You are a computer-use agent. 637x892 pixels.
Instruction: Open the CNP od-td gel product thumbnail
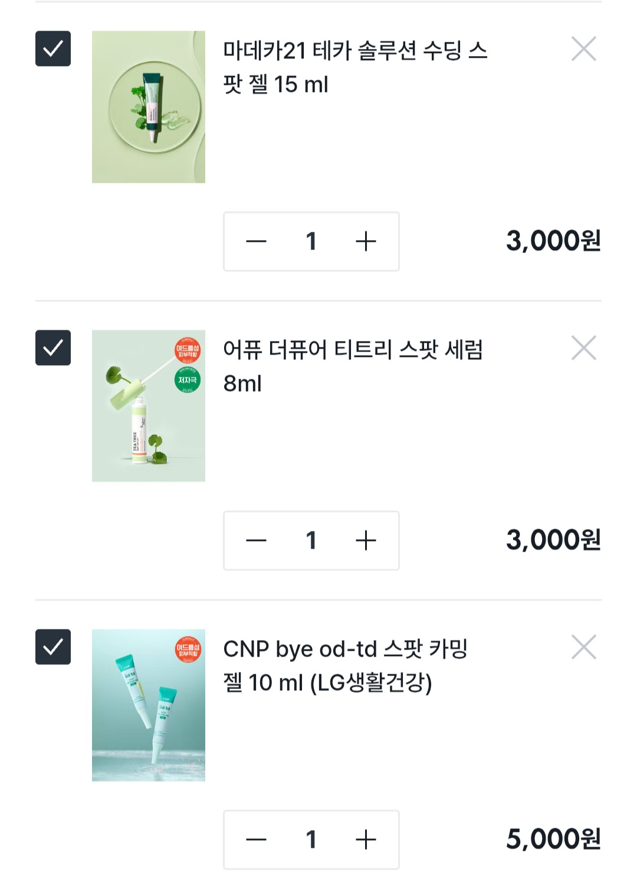pyautogui.click(x=149, y=705)
